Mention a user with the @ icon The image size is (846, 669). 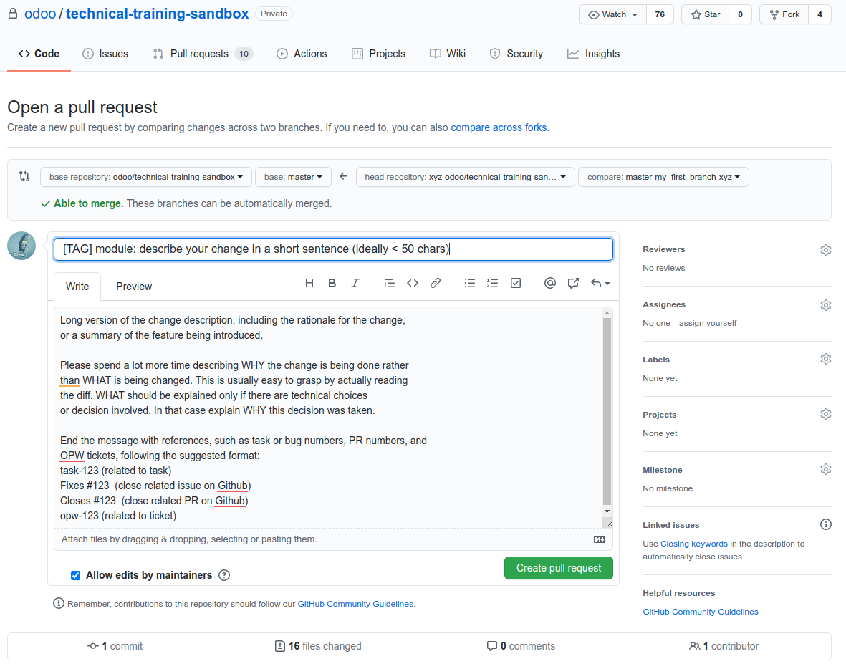(549, 283)
